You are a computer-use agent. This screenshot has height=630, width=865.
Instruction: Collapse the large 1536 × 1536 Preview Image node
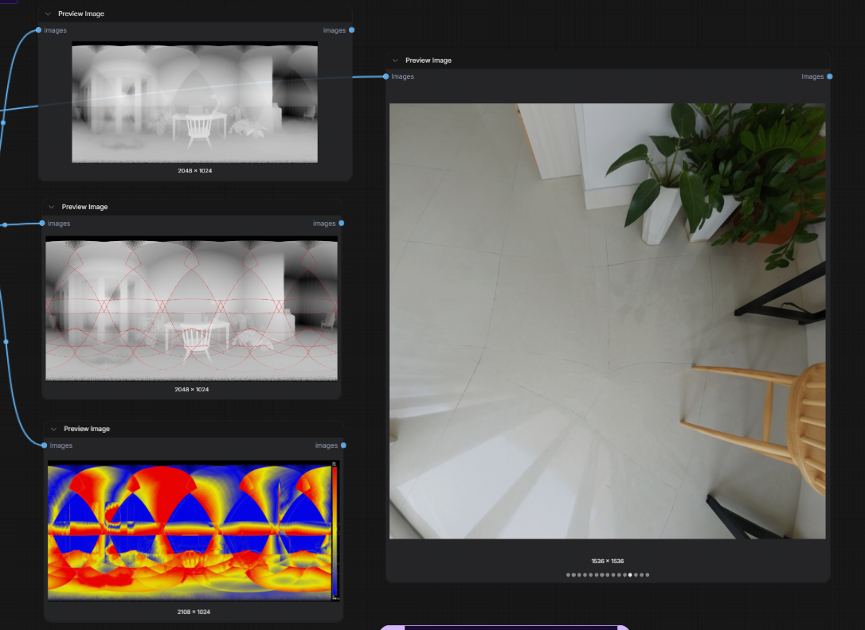(x=395, y=60)
